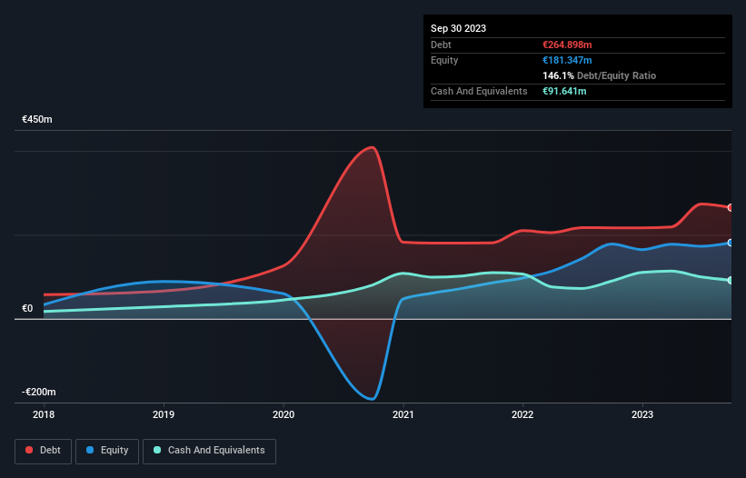Click the blue Equity endpoint marker
746x478 pixels.
coord(731,243)
